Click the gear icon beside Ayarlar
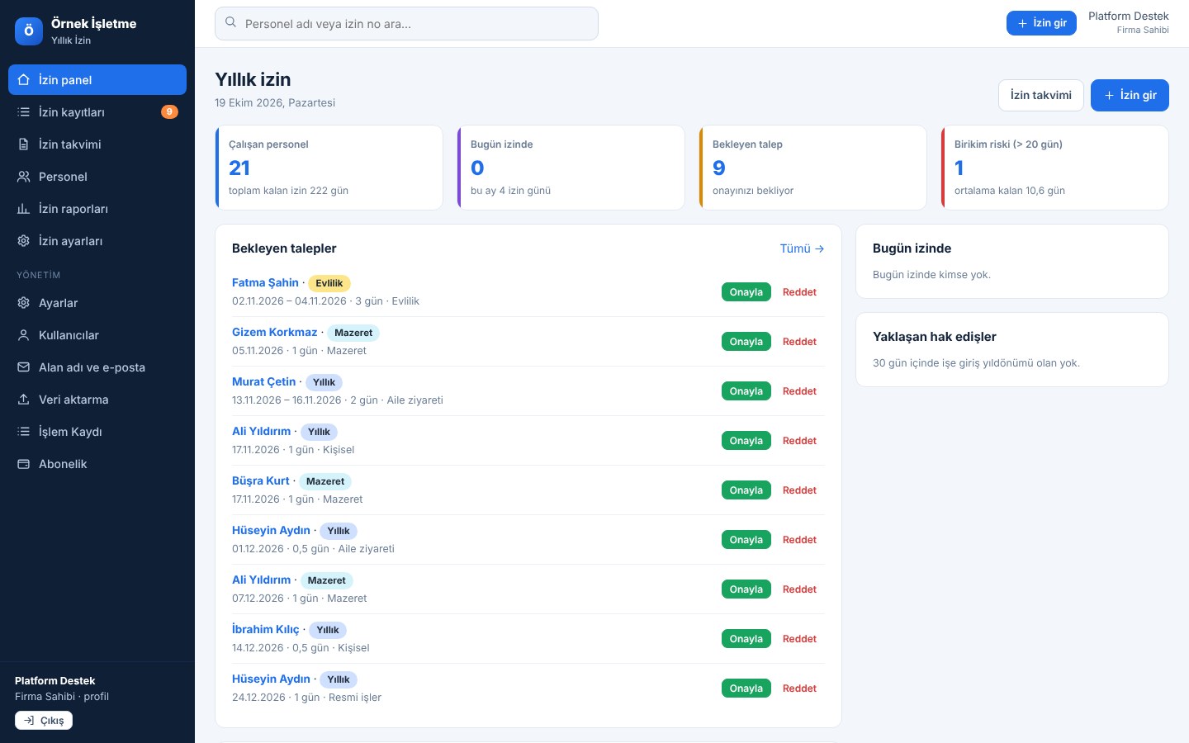The height and width of the screenshot is (743, 1189). click(24, 303)
